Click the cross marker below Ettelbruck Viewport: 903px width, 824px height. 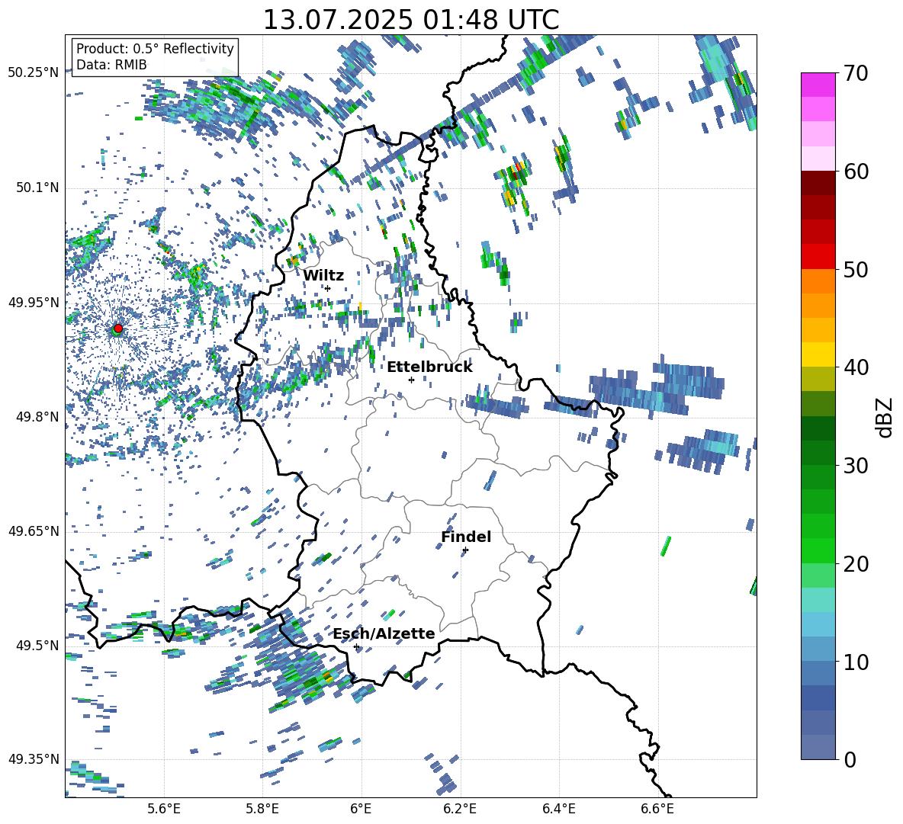(411, 380)
